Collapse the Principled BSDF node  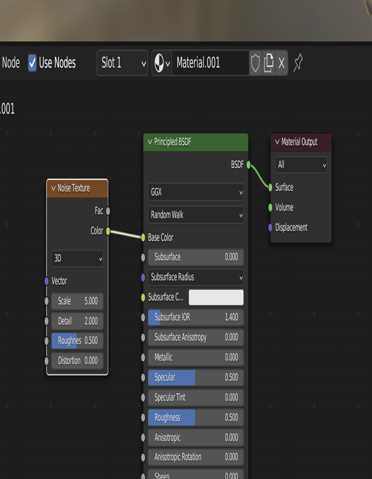[149, 143]
